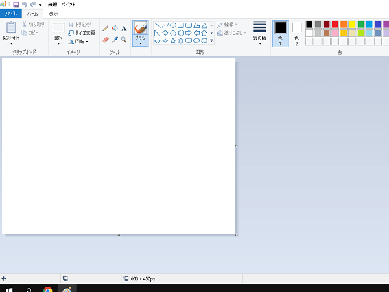Choose the Right triangle shape
This screenshot has height=292, width=389.
(x=158, y=33)
